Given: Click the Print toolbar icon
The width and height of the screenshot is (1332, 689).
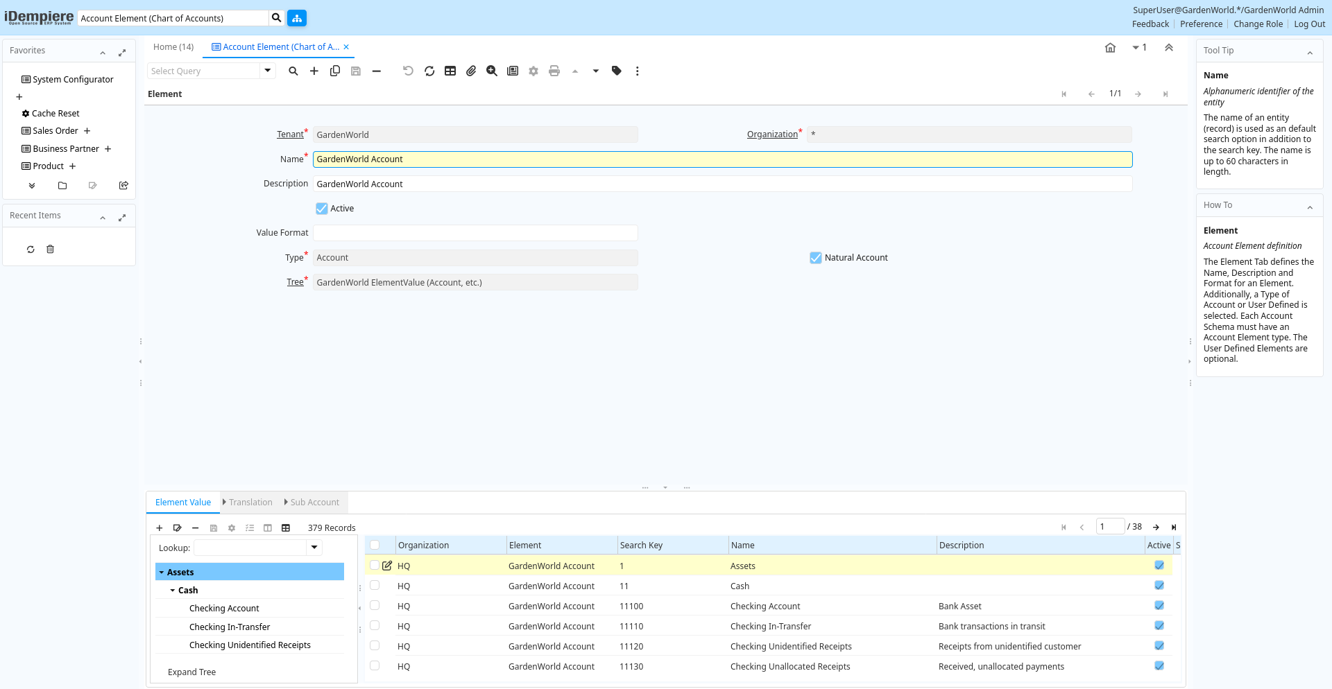Looking at the screenshot, I should pos(554,71).
